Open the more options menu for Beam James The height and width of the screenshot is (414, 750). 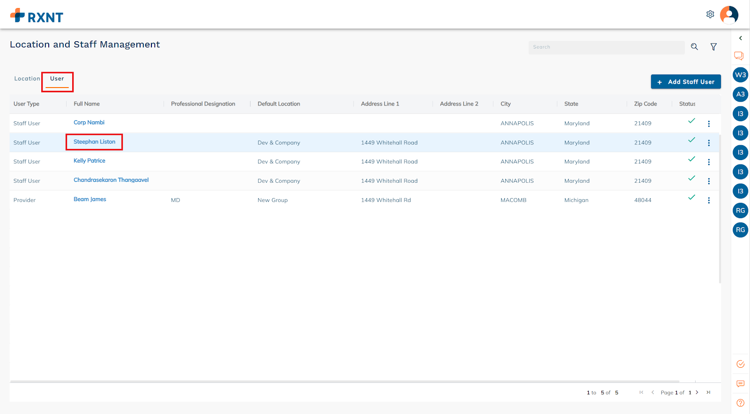(x=709, y=200)
